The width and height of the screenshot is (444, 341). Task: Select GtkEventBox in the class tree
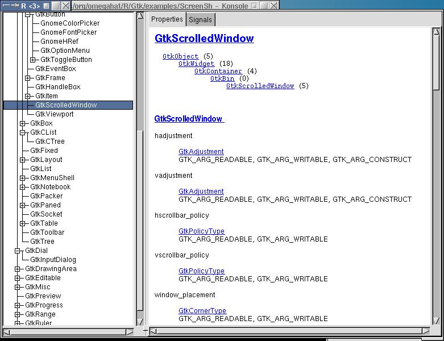[56, 68]
